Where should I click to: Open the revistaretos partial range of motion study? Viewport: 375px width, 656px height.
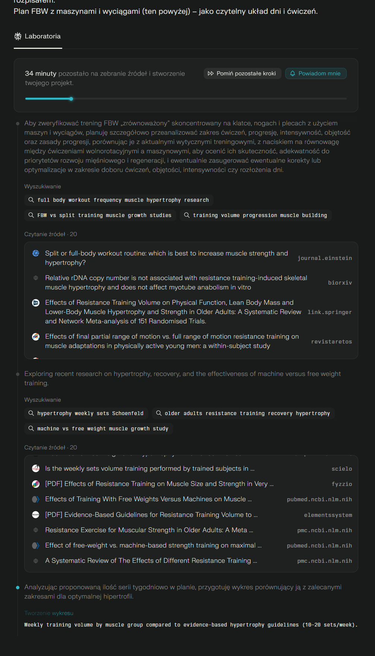pyautogui.click(x=172, y=341)
